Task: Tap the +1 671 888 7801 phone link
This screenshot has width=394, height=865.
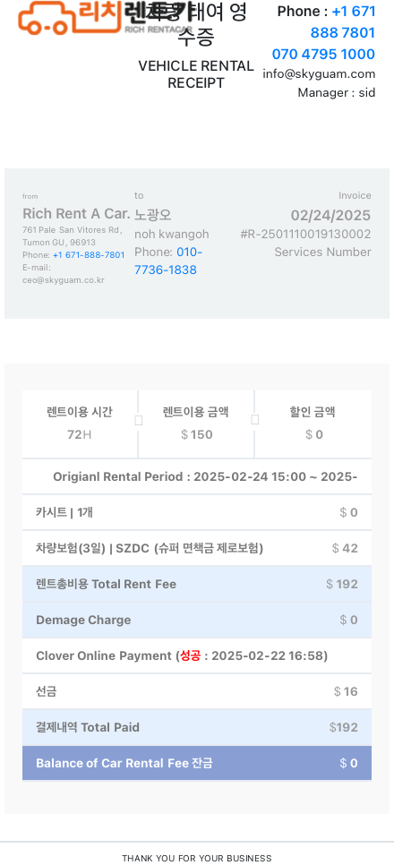Action: 343,22
